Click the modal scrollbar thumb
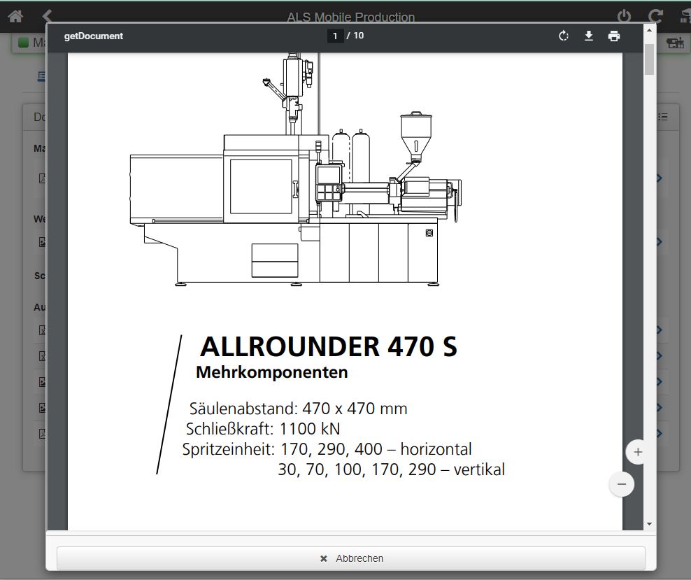 pyautogui.click(x=649, y=59)
